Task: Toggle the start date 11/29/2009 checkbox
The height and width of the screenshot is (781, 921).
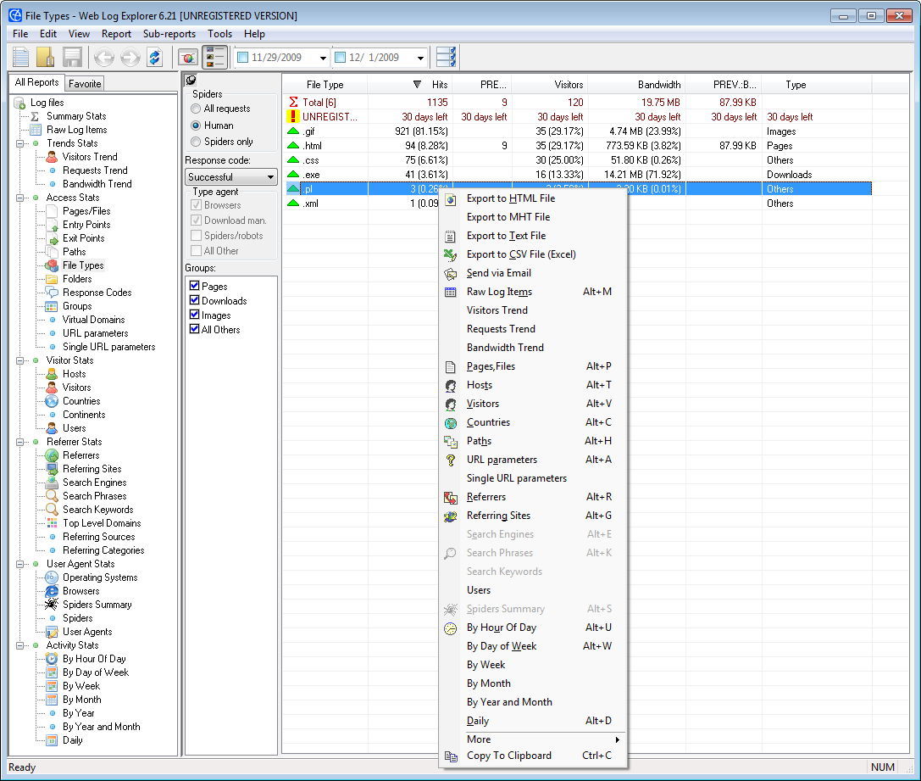Action: click(x=243, y=58)
